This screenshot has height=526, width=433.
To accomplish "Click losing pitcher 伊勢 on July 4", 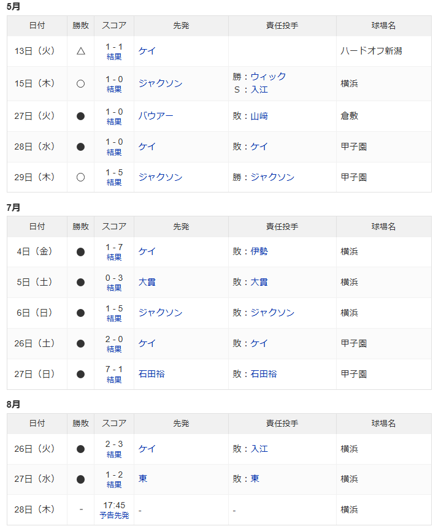I will tap(259, 251).
